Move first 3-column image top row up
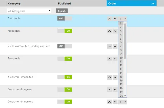164x108 pixels. click(110, 77)
